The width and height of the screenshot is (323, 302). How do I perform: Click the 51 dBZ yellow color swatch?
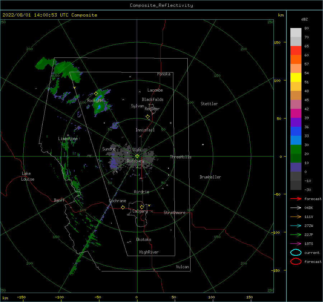coord(296,77)
